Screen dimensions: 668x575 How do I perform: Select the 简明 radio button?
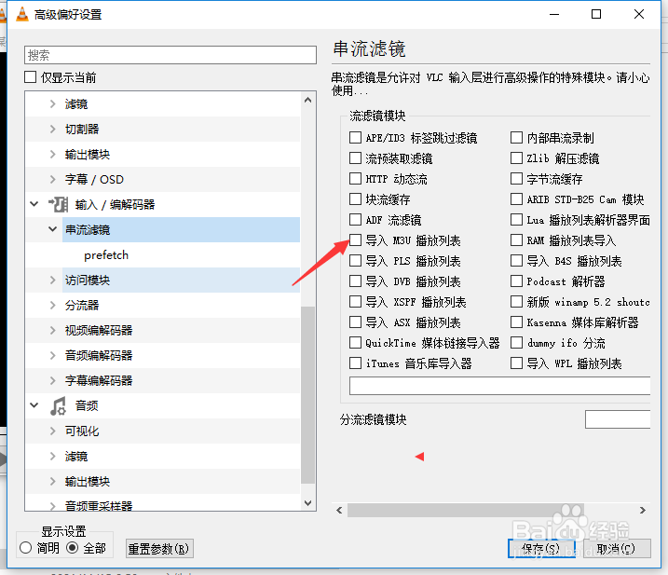pos(25,548)
